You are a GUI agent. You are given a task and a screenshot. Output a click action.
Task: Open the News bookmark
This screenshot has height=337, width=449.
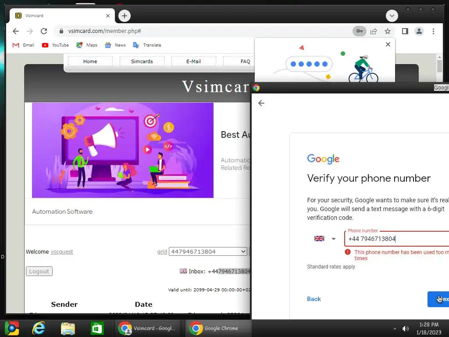pos(115,45)
